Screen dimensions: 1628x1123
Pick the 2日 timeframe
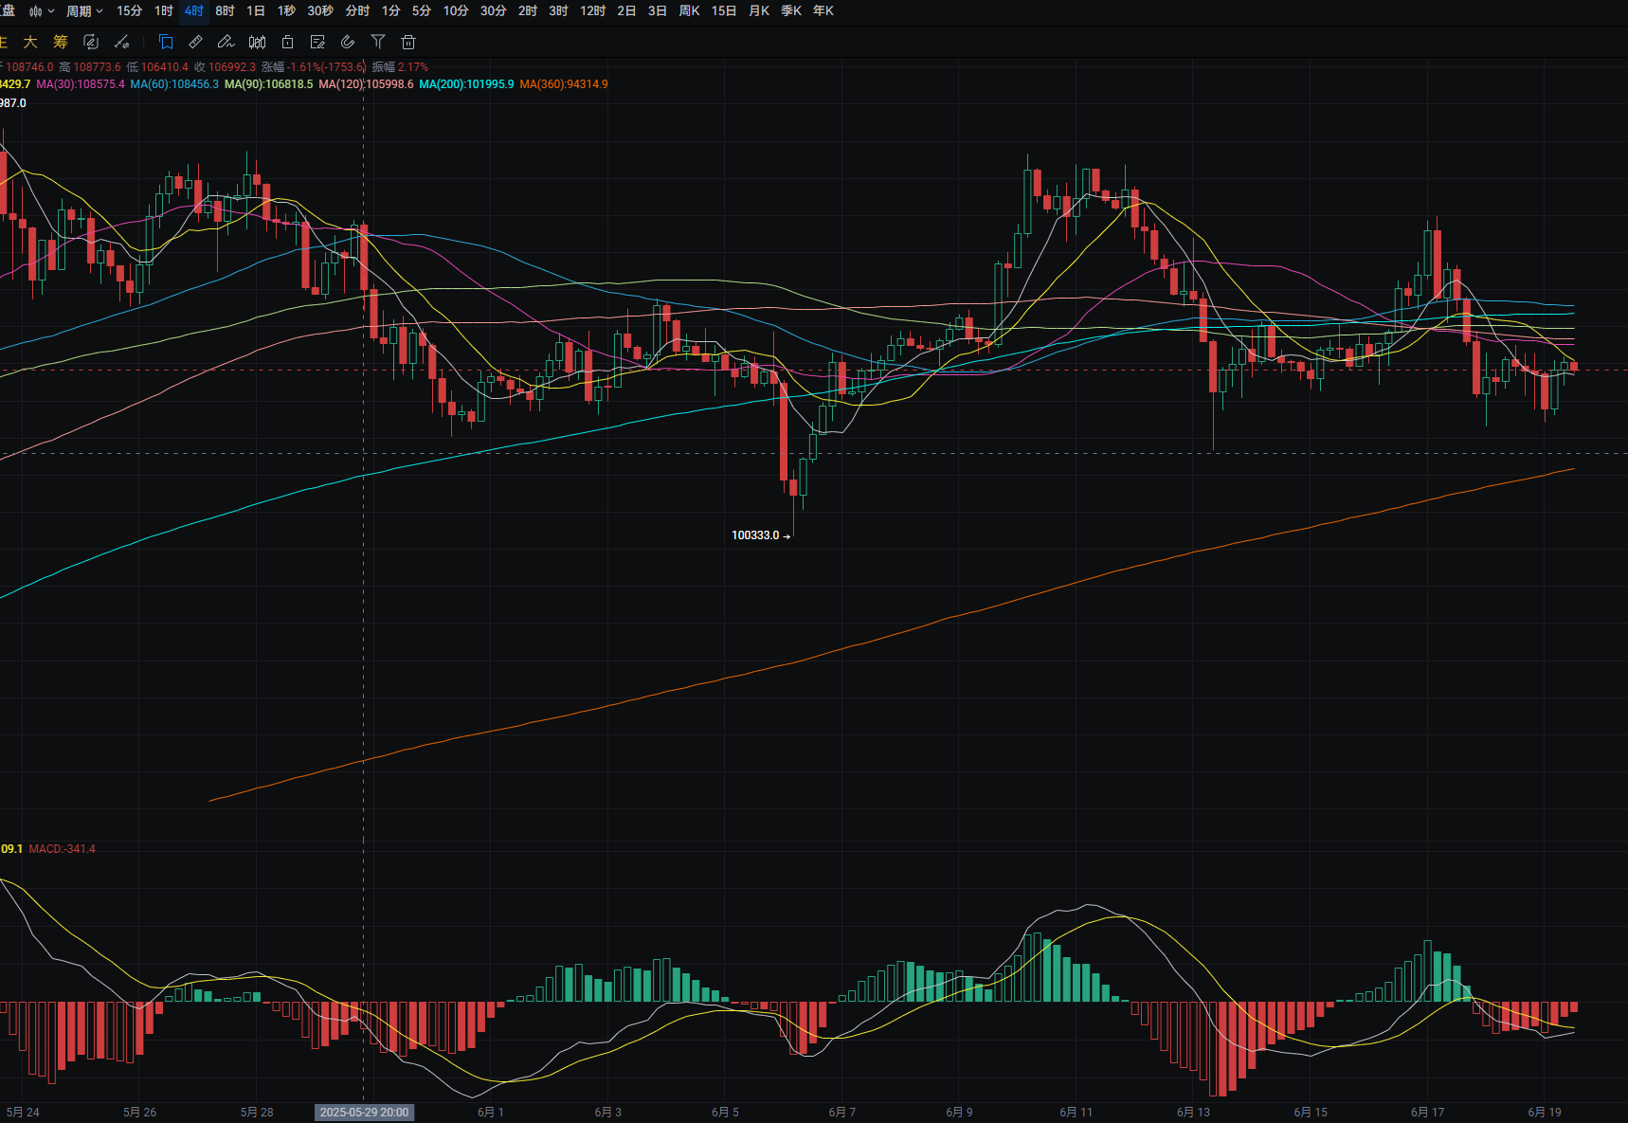click(626, 11)
